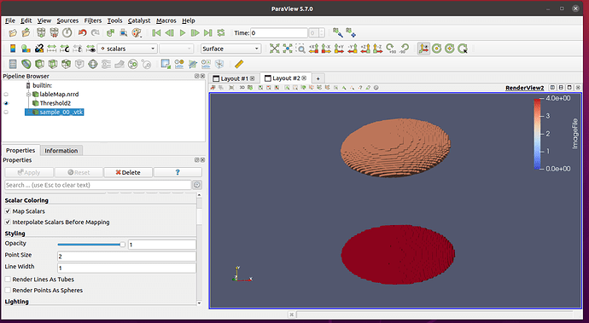The height and width of the screenshot is (323, 589).
Task: Click the Disconnect from server icon
Action: tap(54, 33)
